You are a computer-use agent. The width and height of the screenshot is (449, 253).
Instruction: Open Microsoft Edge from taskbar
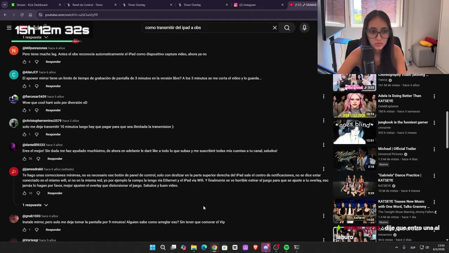click(204, 247)
